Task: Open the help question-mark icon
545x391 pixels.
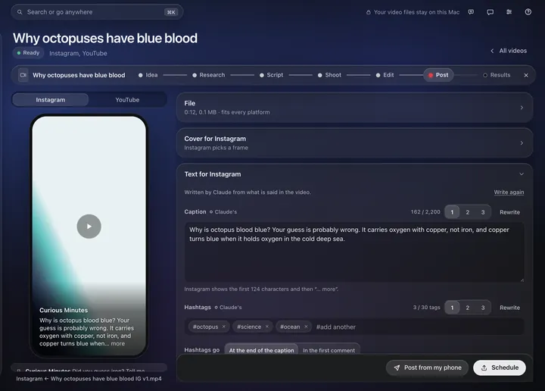Action: [528, 12]
